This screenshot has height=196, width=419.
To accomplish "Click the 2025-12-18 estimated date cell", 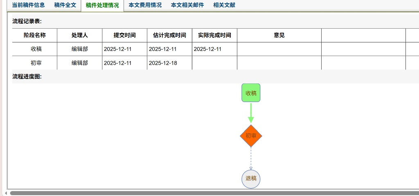I will pyautogui.click(x=163, y=63).
